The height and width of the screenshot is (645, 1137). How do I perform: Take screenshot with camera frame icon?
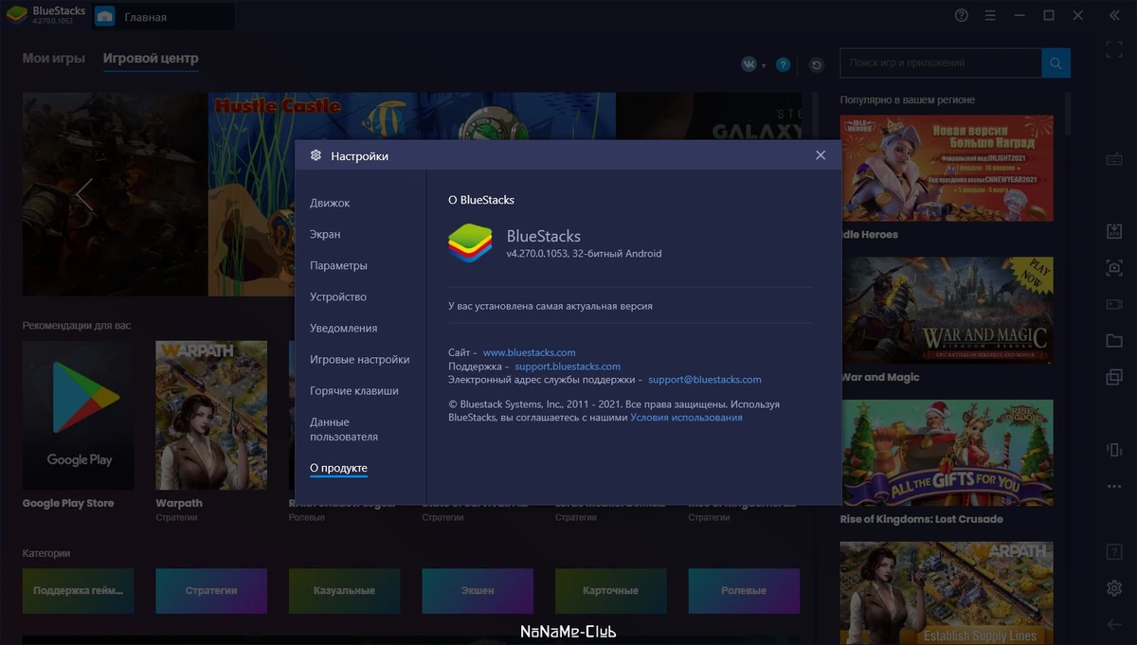coord(1114,268)
